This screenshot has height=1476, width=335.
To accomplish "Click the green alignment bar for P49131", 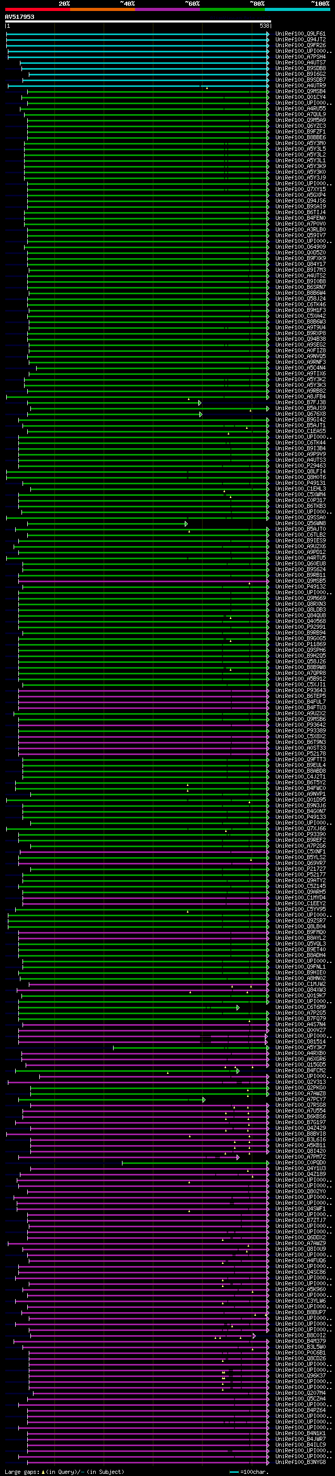I will [x=146, y=484].
